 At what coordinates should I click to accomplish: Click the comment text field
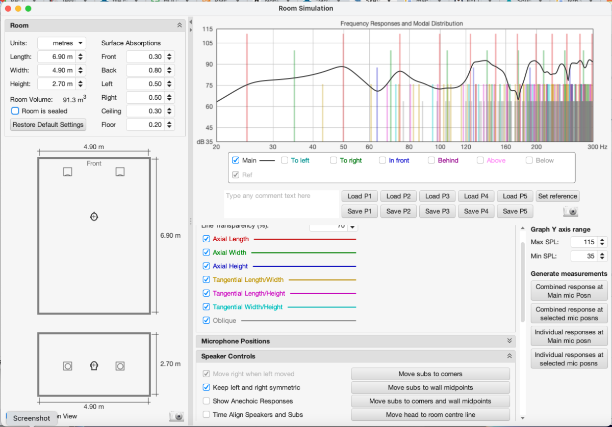282,204
